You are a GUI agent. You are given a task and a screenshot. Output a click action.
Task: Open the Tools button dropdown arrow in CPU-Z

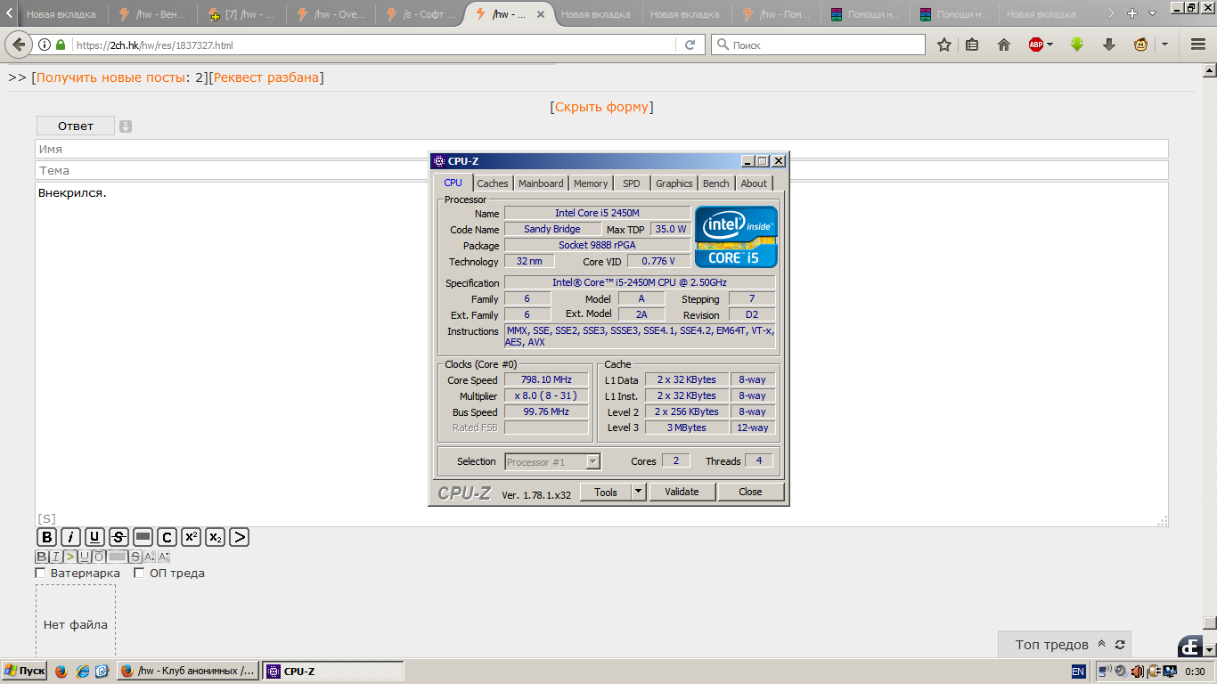tap(638, 492)
